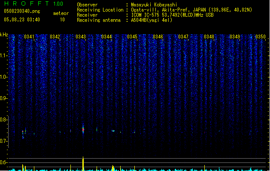Click the Observer name Masayuki Kobayashi

(x=154, y=5)
